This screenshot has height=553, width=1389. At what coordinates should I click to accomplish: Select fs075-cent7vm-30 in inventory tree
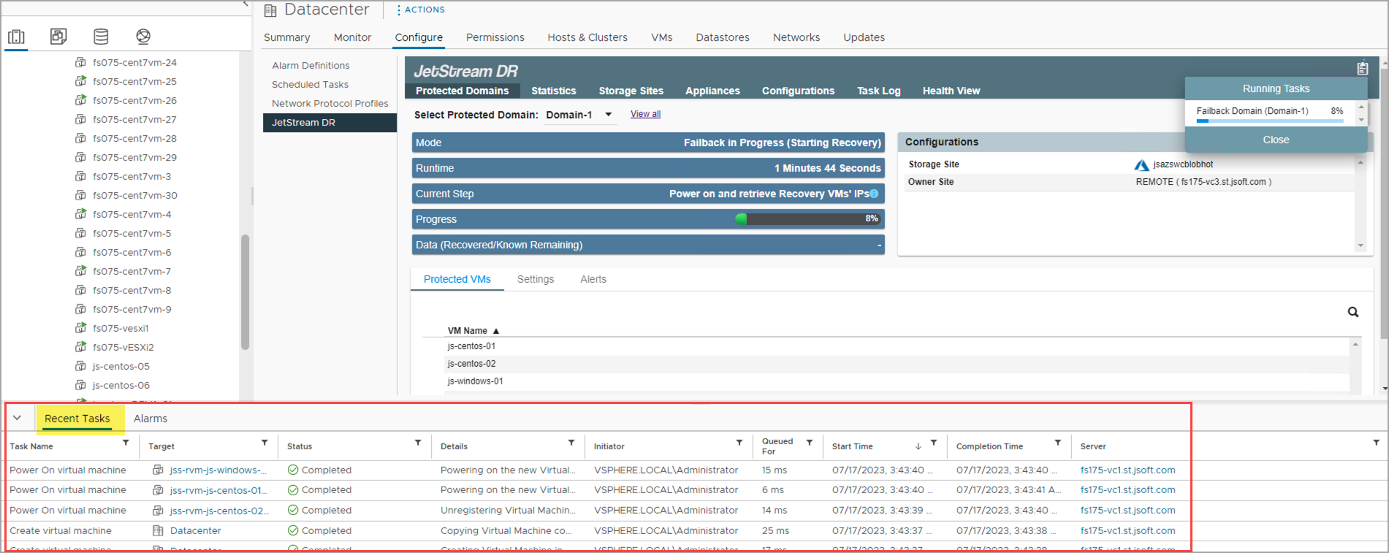pos(134,196)
